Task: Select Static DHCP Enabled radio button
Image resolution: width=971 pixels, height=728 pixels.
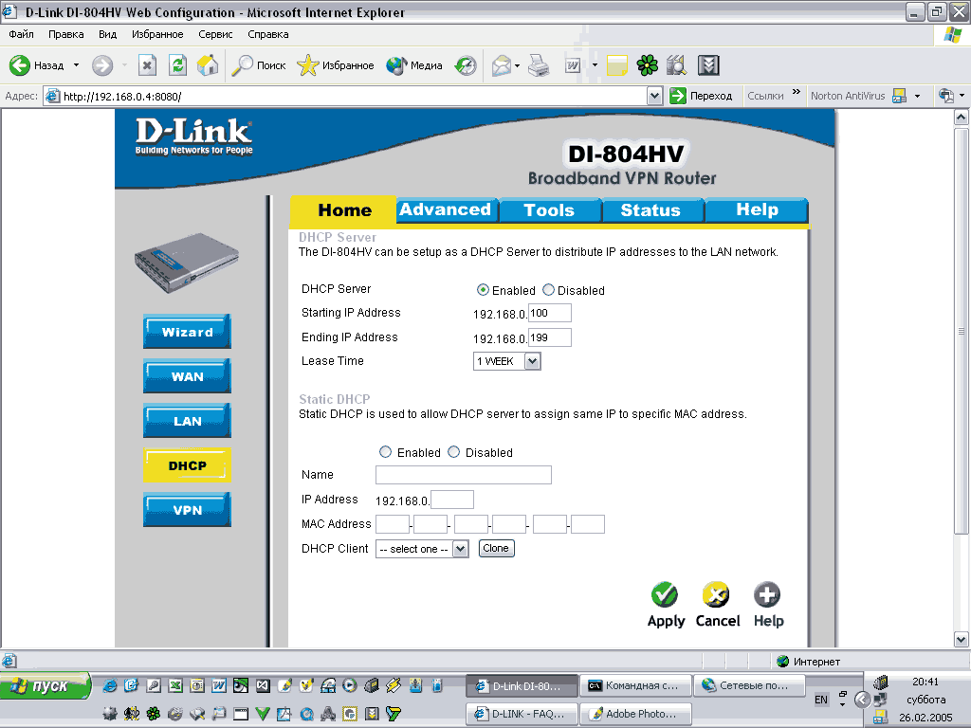Action: click(x=385, y=452)
